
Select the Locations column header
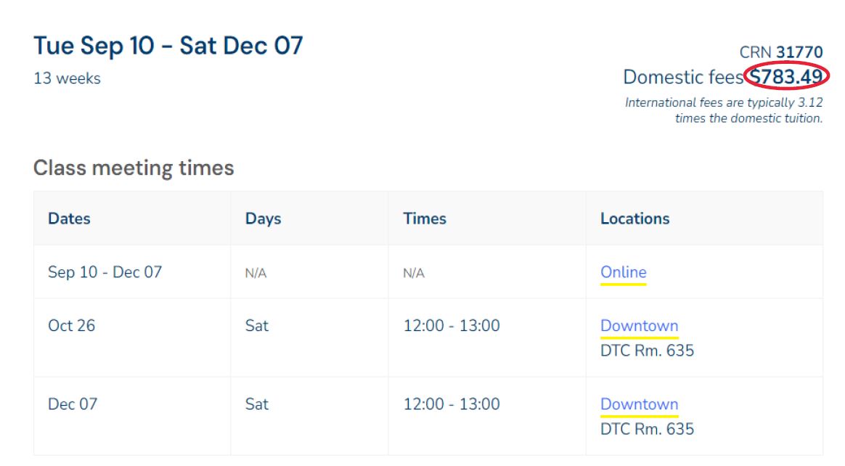635,218
